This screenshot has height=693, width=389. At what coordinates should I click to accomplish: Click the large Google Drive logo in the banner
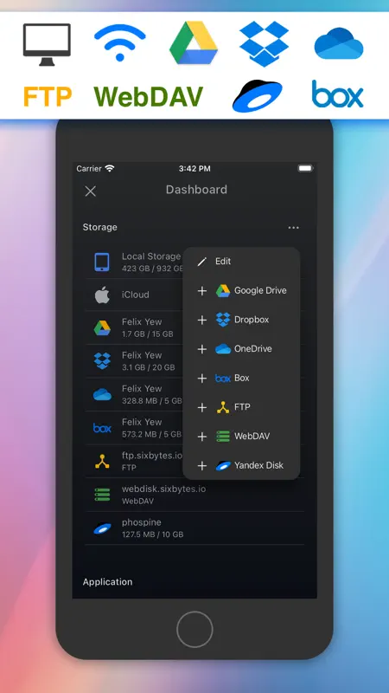pyautogui.click(x=194, y=43)
